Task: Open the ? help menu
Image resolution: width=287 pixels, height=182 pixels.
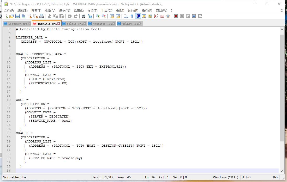Action: [x=171, y=11]
